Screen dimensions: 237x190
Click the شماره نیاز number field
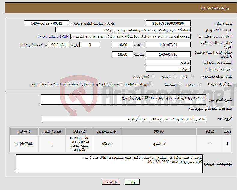tap(168, 23)
